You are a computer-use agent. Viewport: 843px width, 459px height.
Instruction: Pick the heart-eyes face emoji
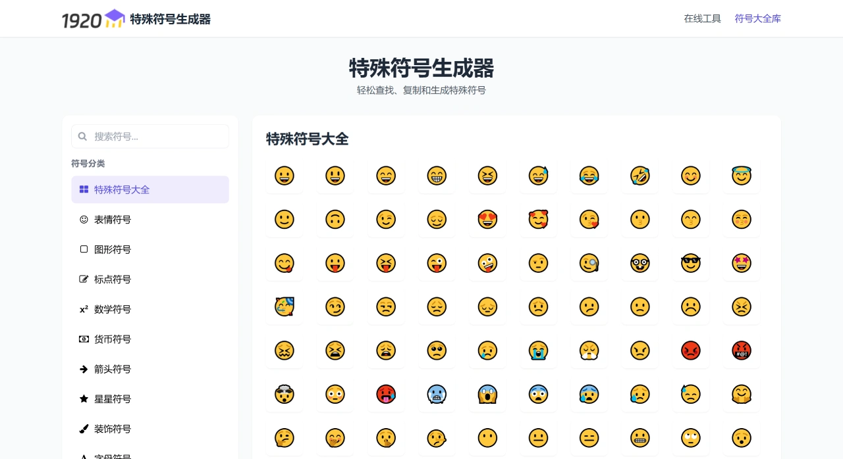point(487,220)
